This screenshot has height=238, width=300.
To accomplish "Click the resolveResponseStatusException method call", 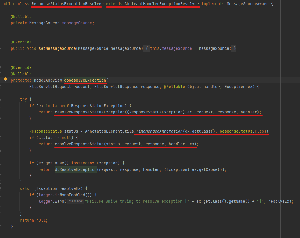I will 89,112.
